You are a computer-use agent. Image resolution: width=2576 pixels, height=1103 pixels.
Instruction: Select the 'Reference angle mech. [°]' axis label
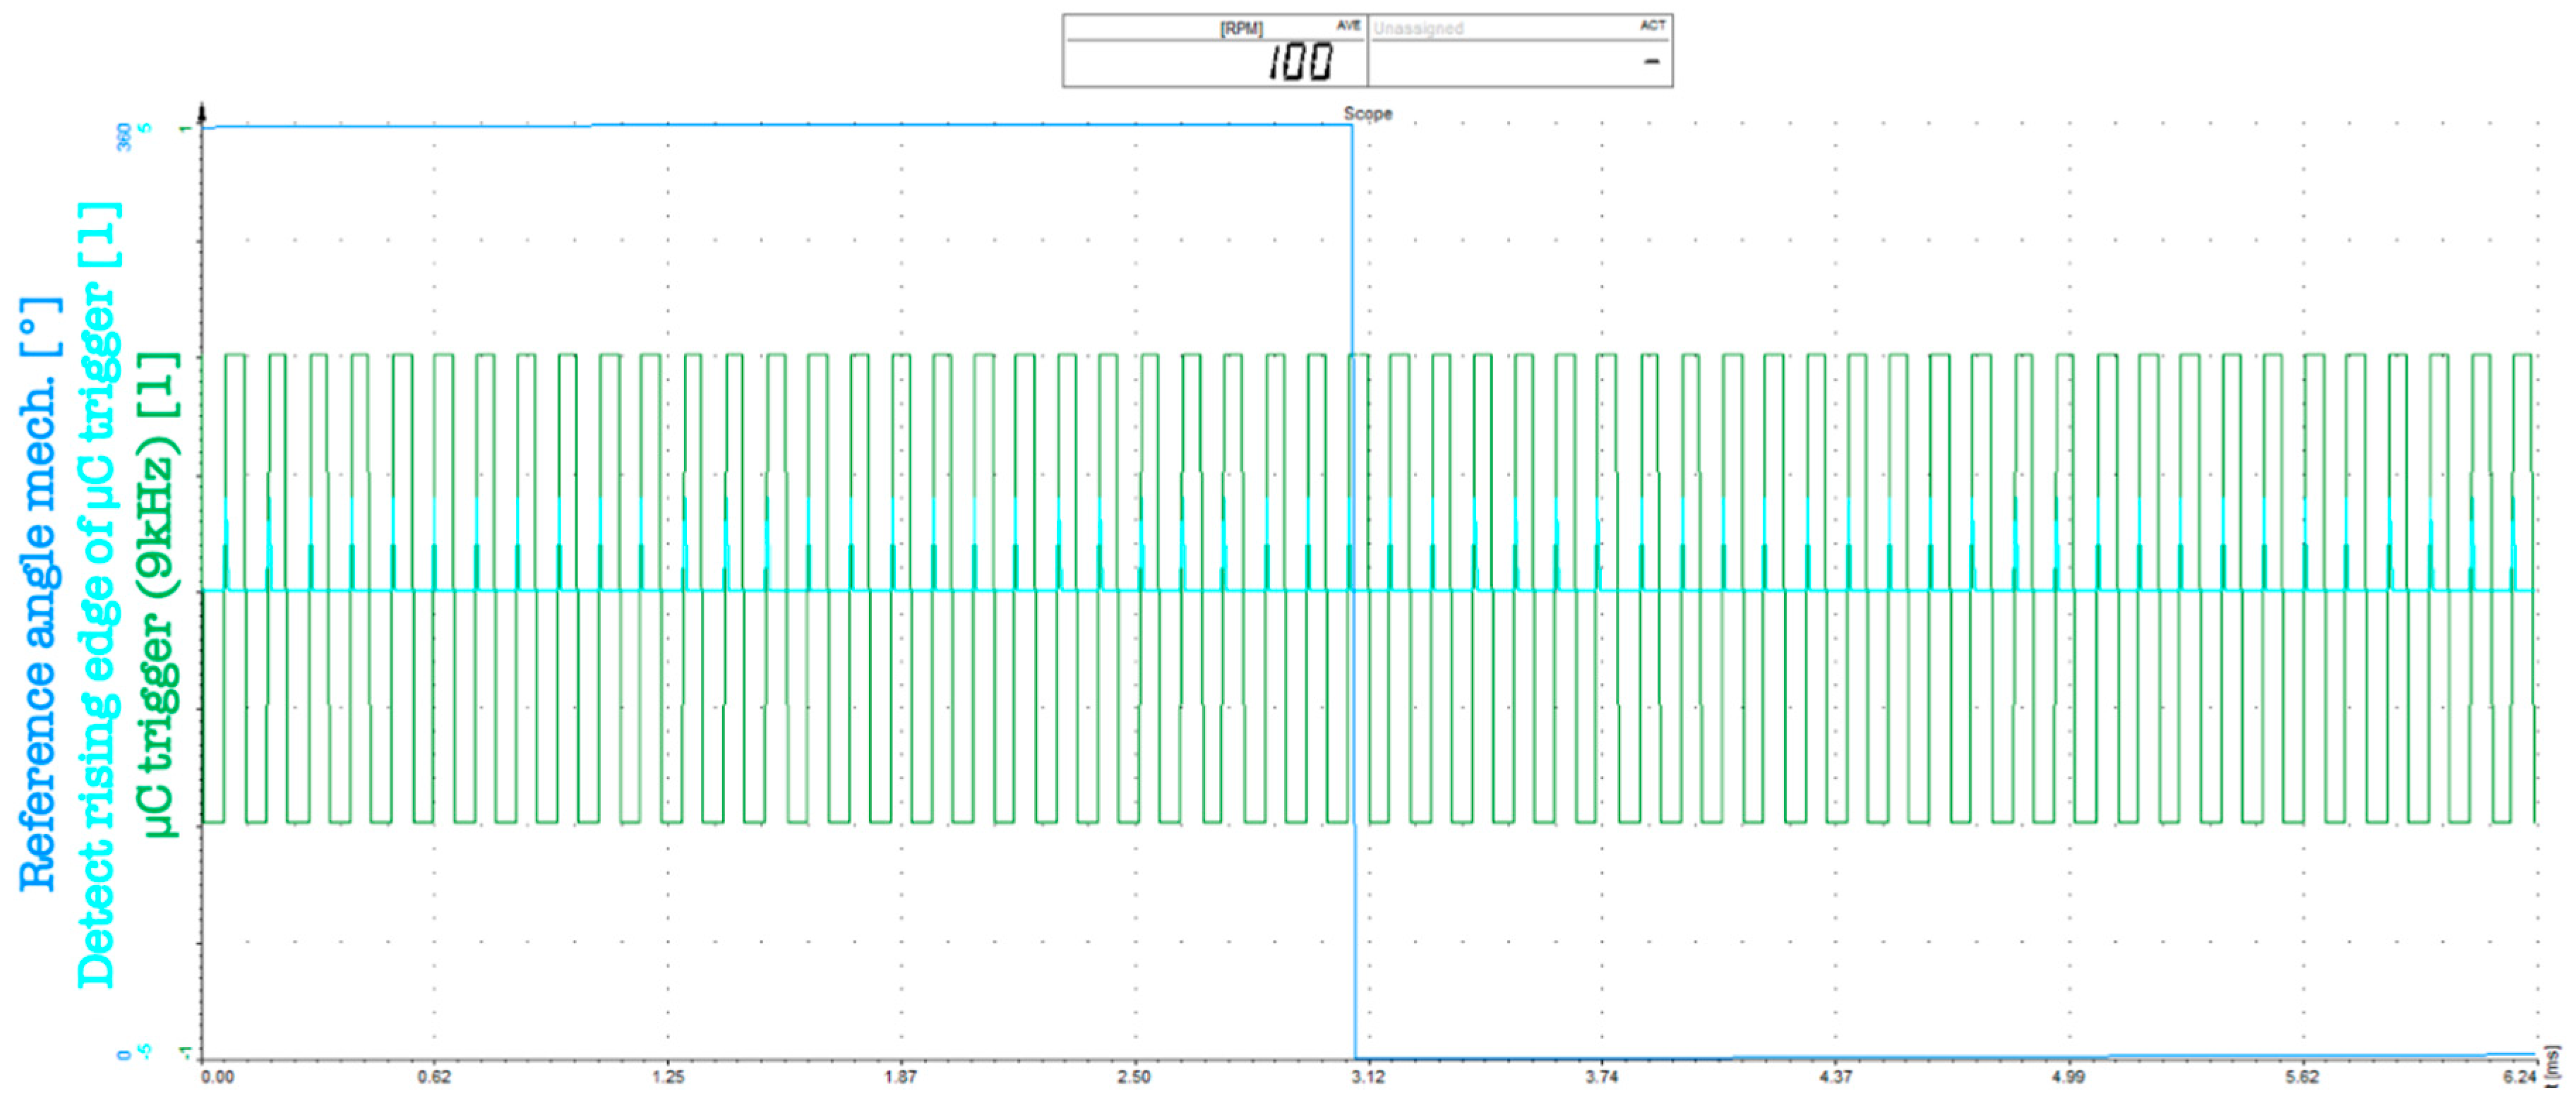(40, 593)
